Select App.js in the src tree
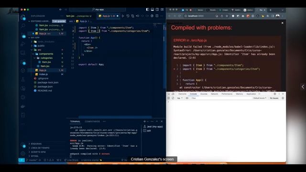This screenshot has width=306, height=172. (x=43, y=70)
